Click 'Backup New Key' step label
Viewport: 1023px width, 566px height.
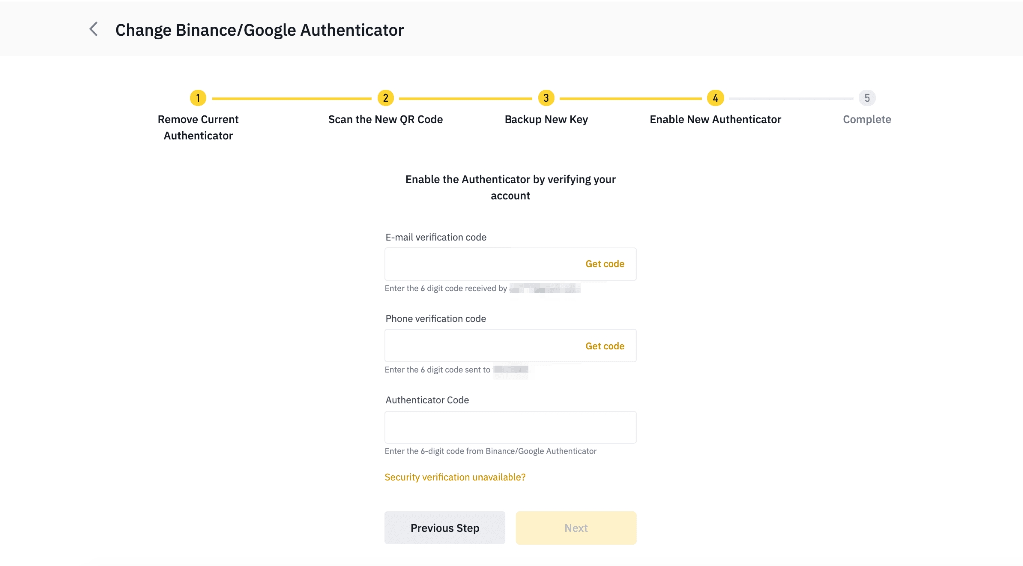click(x=546, y=119)
